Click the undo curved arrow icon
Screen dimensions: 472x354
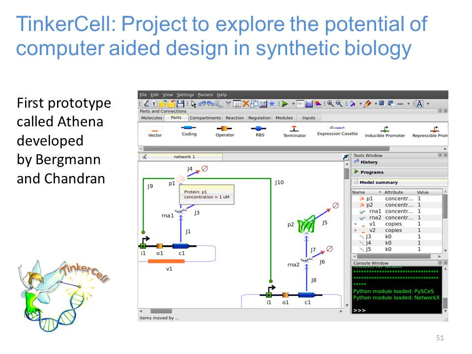(x=202, y=104)
